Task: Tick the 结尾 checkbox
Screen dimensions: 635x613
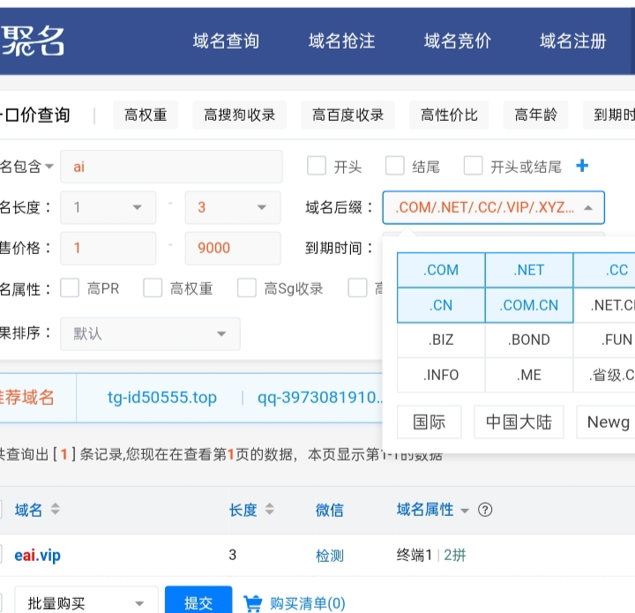Action: [394, 166]
